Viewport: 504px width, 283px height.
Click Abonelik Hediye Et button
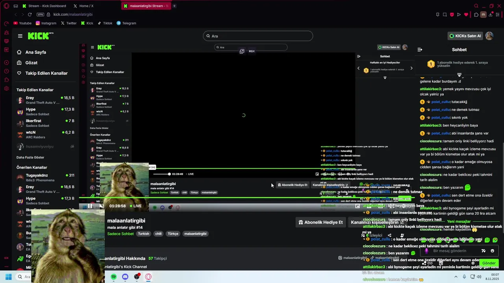click(x=321, y=222)
